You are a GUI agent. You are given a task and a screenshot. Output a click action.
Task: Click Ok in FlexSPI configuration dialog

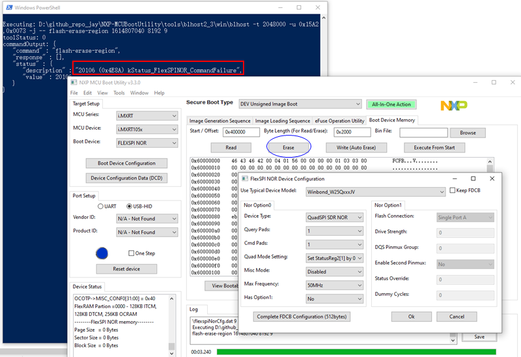[412, 317]
